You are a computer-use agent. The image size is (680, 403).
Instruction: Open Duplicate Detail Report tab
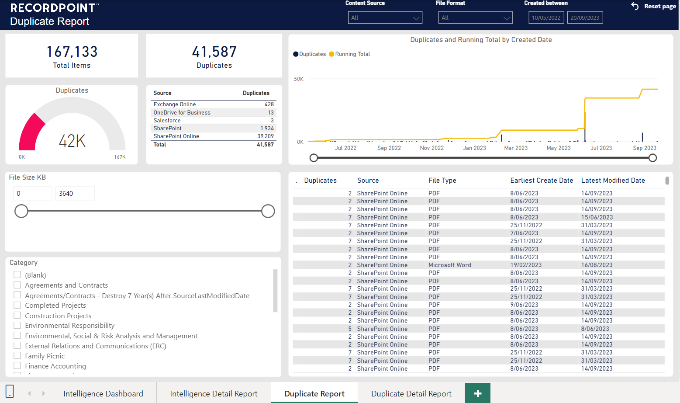[411, 393]
